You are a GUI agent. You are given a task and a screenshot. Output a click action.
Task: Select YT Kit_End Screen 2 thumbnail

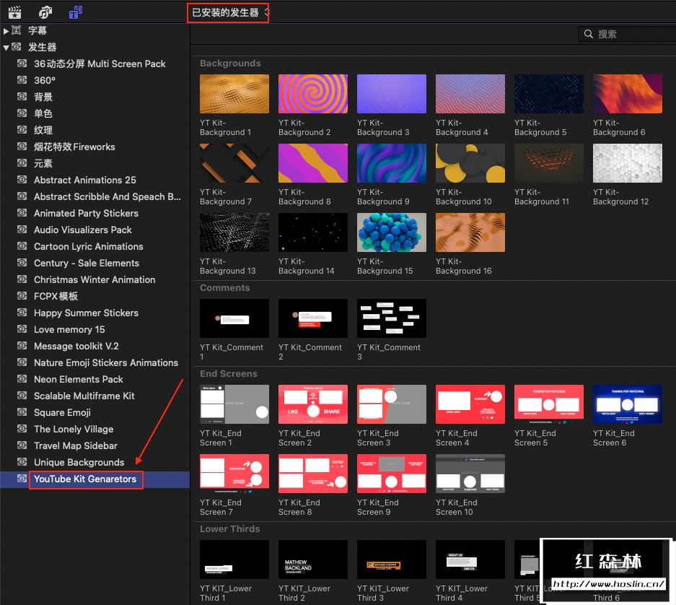[x=313, y=404]
